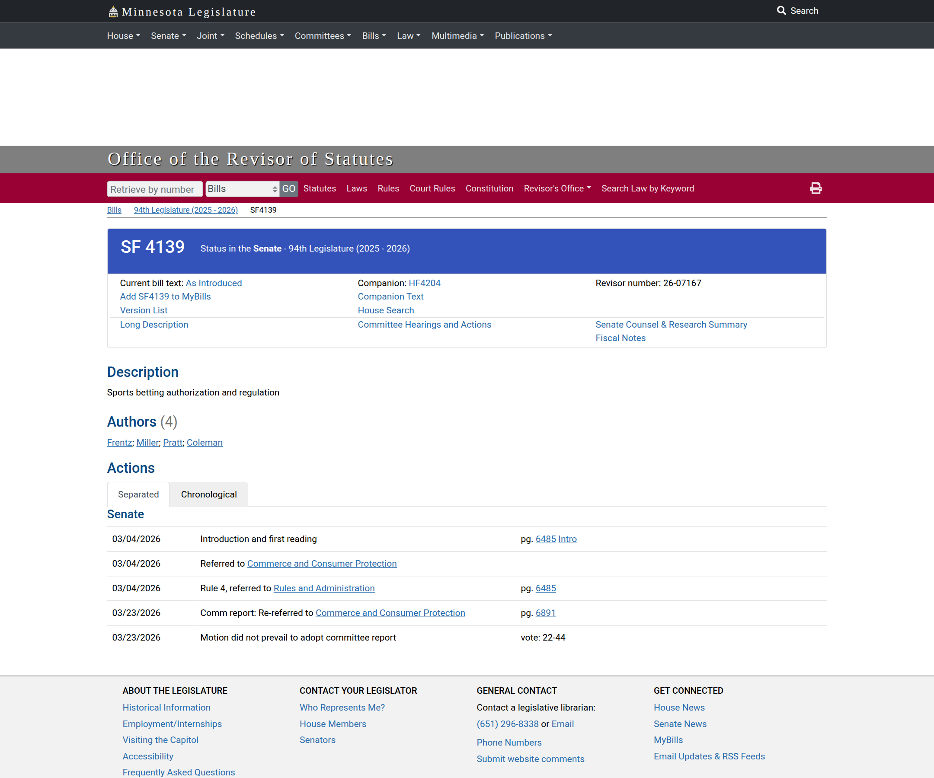
Task: Open the Senate dropdown menu
Action: tap(169, 35)
